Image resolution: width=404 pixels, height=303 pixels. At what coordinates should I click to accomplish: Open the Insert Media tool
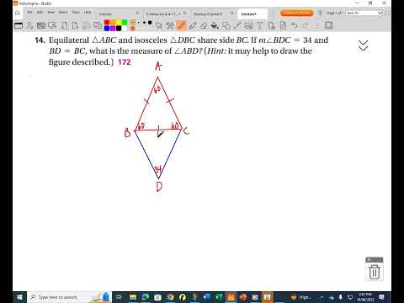248,26
